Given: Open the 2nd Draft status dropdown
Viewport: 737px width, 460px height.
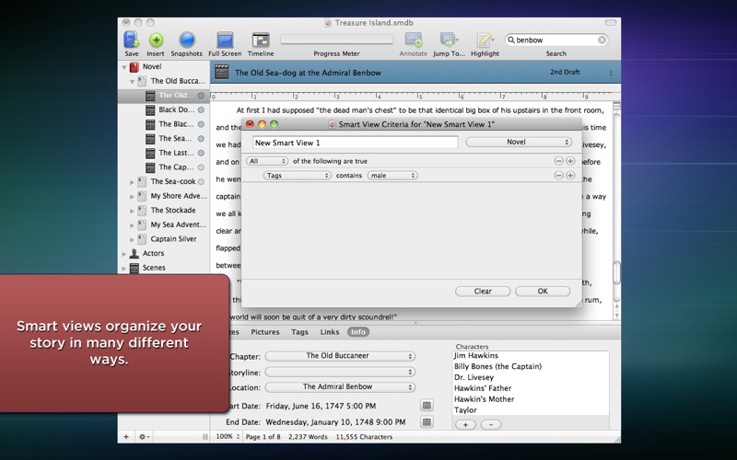Looking at the screenshot, I should (581, 73).
